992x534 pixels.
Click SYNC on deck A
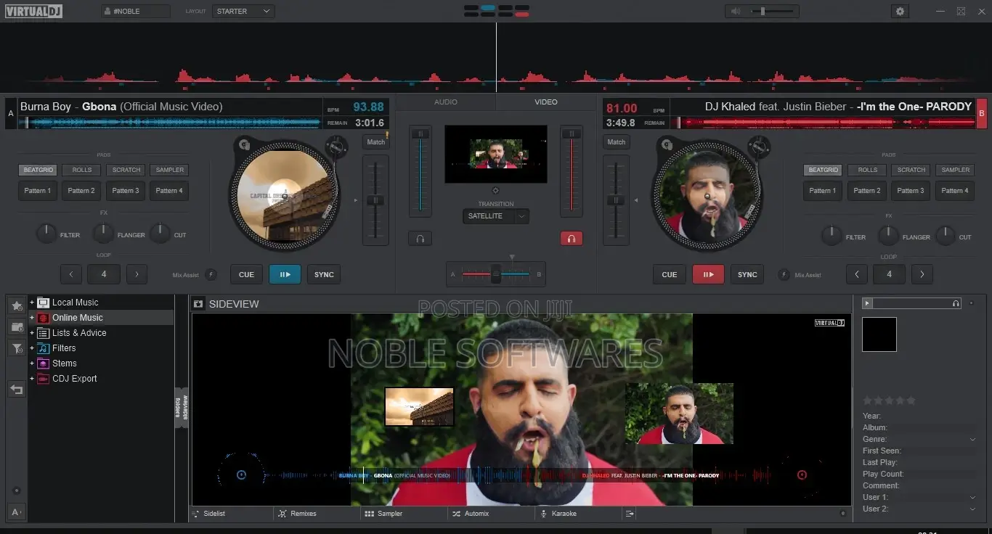324,274
